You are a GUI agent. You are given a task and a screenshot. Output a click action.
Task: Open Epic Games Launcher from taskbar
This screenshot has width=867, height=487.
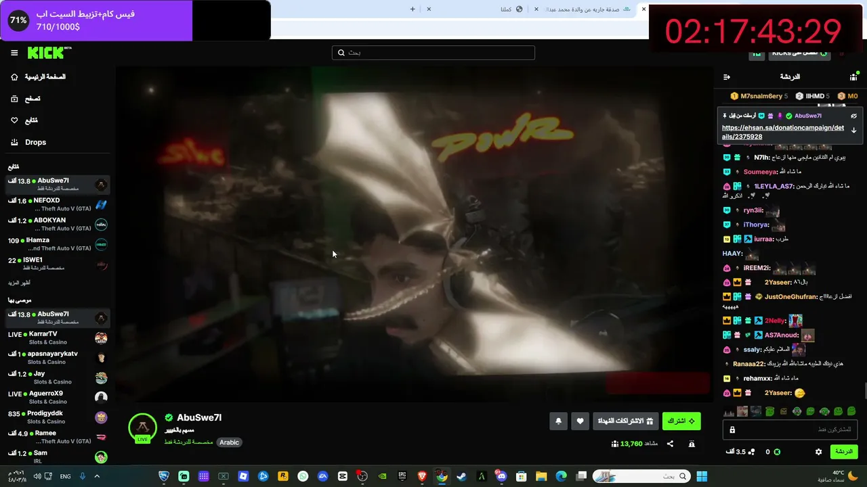(x=402, y=476)
